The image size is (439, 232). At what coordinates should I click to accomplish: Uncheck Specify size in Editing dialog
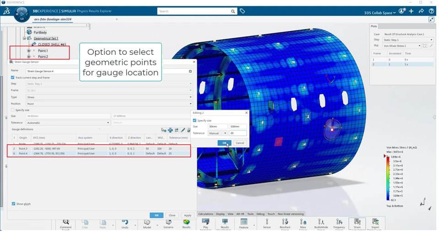(x=195, y=121)
